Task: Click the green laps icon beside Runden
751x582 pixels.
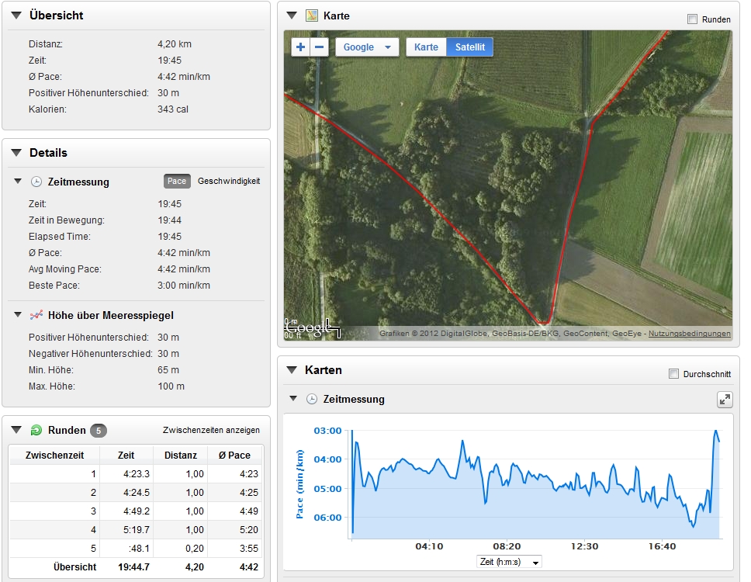Action: point(36,430)
